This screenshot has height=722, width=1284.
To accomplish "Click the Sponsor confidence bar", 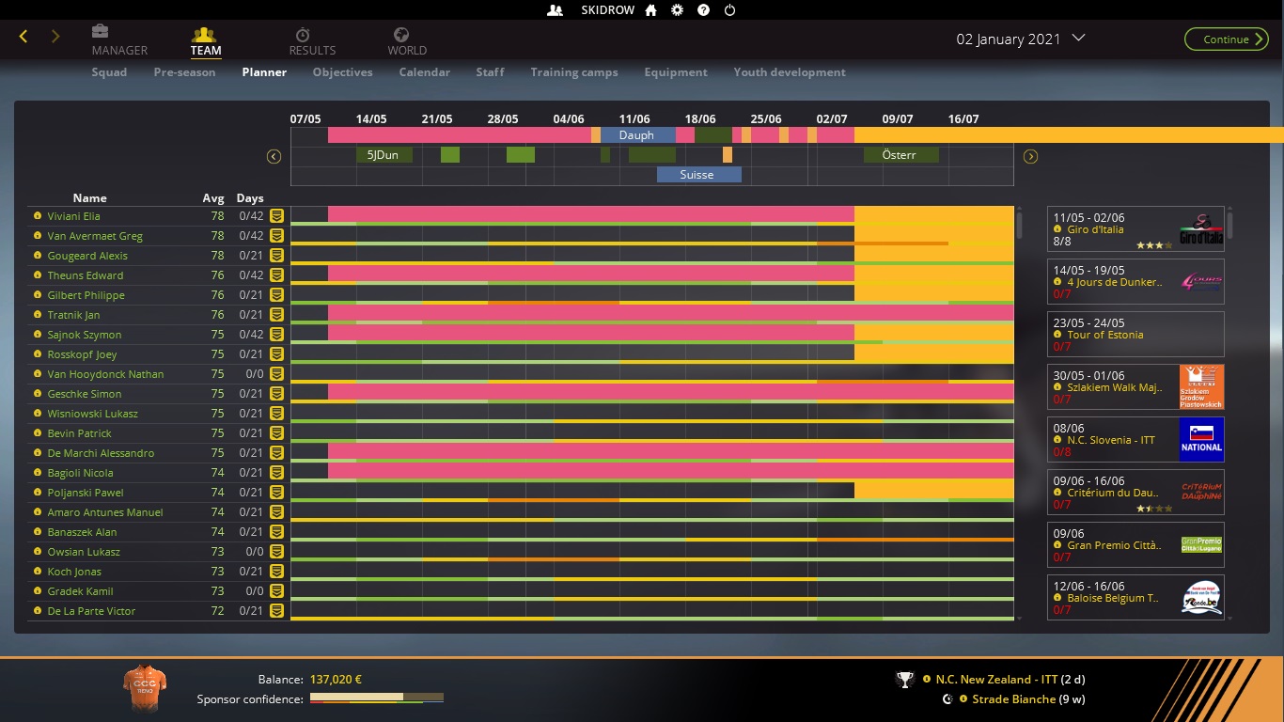I will point(376,698).
